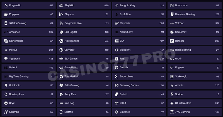
Task: Click the Penguin King logo icon
Action: [117, 5]
